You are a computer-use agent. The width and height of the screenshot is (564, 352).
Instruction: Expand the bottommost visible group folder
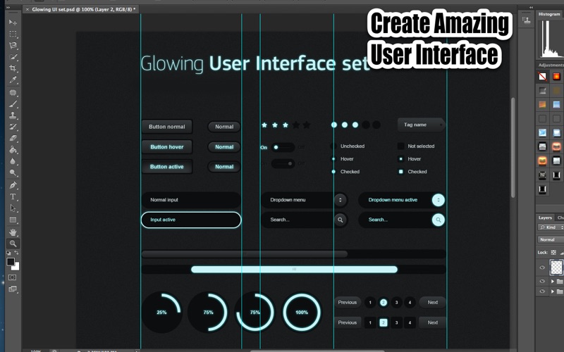(553, 291)
